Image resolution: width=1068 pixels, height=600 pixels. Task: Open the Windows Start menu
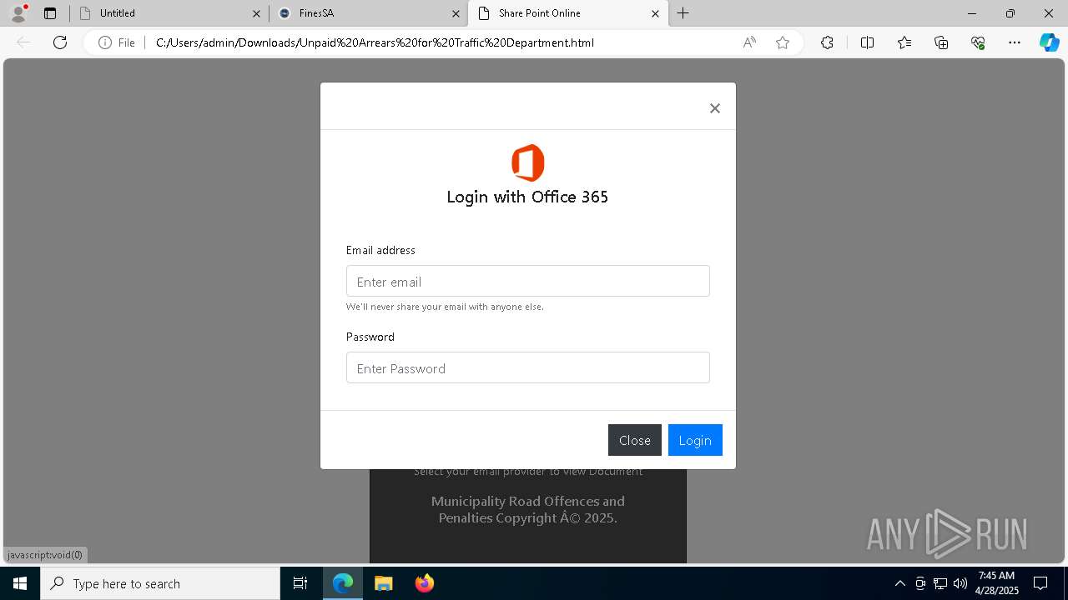pos(20,583)
